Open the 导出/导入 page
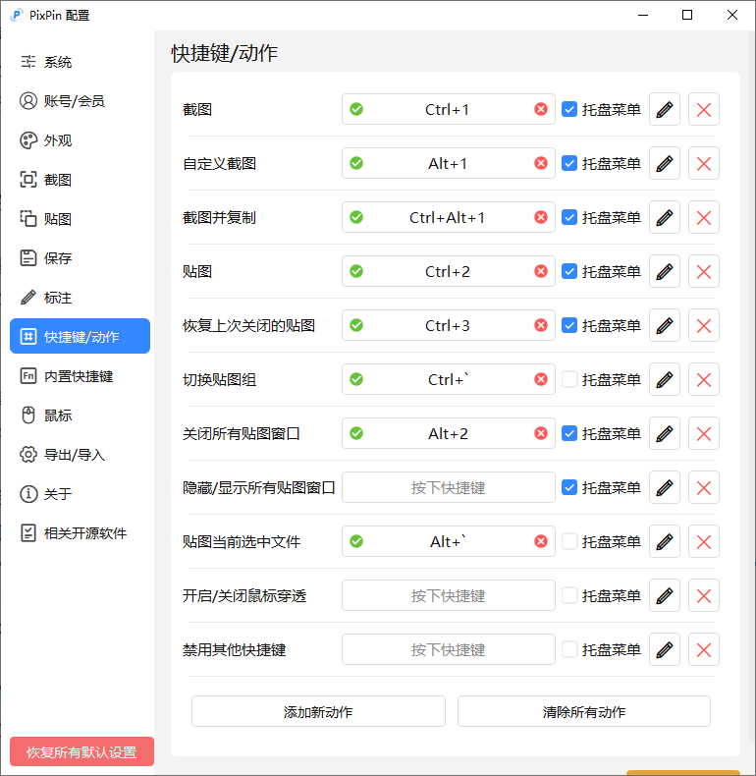This screenshot has width=756, height=776. click(80, 455)
